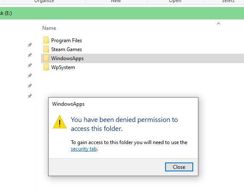Click the Steam Games folder icon
This screenshot has width=244, height=194.
(46, 49)
